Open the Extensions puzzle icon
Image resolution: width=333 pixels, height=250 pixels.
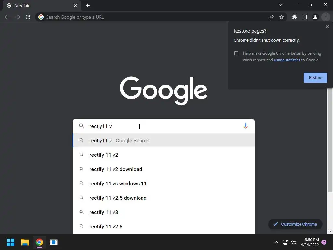tap(295, 17)
